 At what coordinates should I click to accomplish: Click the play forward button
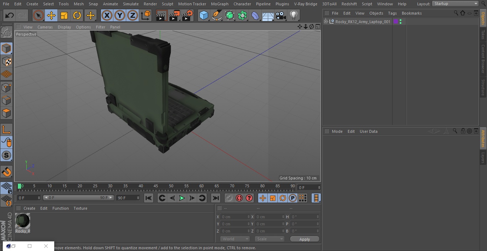click(182, 198)
